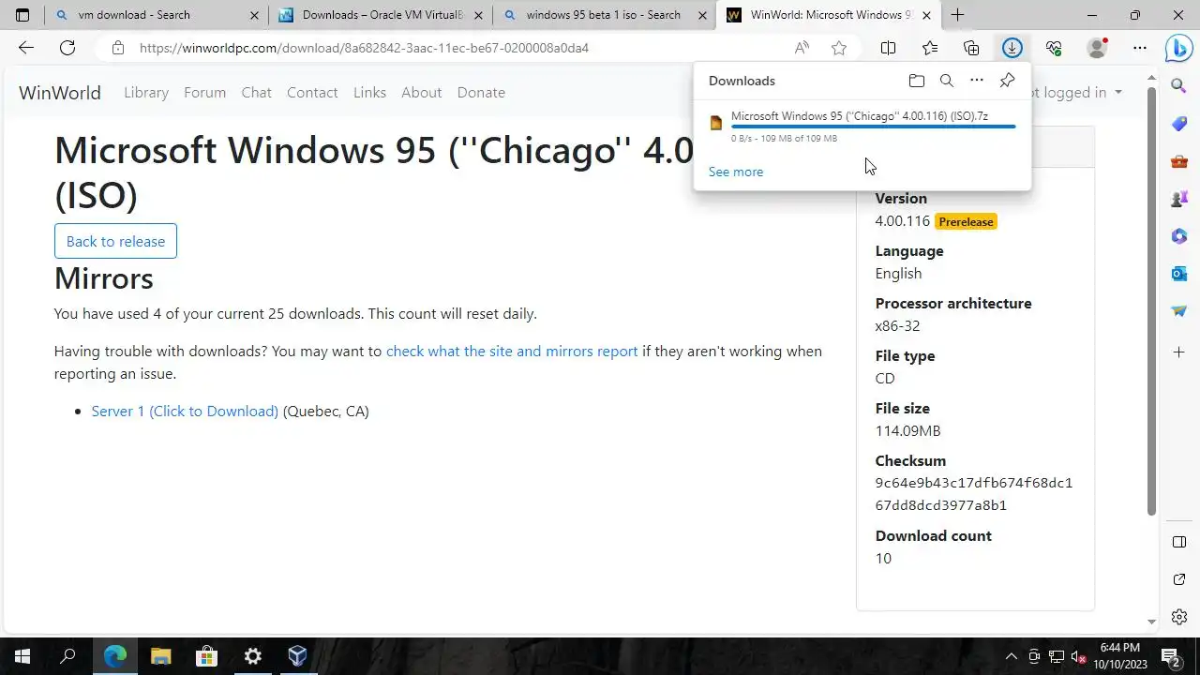Click the download progress bar

(x=873, y=127)
